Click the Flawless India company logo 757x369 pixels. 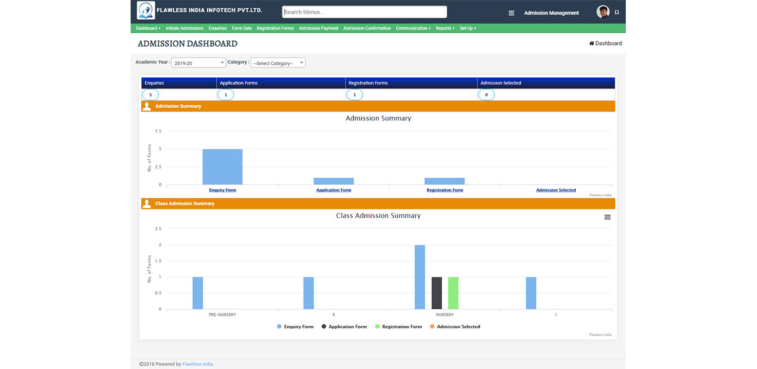pos(146,11)
